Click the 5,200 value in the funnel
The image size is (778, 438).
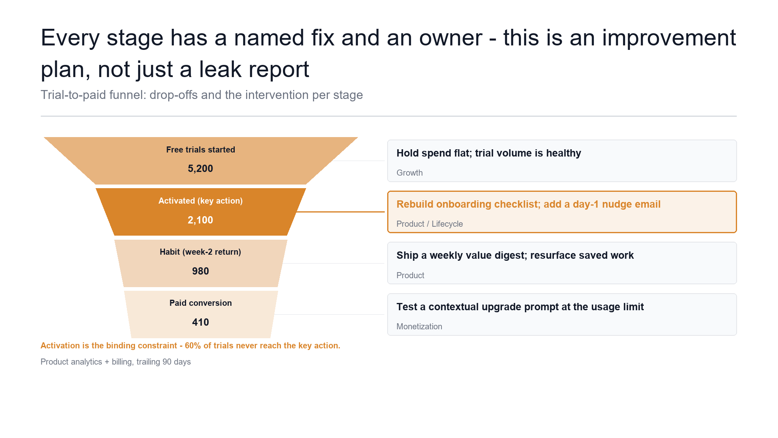pos(200,169)
